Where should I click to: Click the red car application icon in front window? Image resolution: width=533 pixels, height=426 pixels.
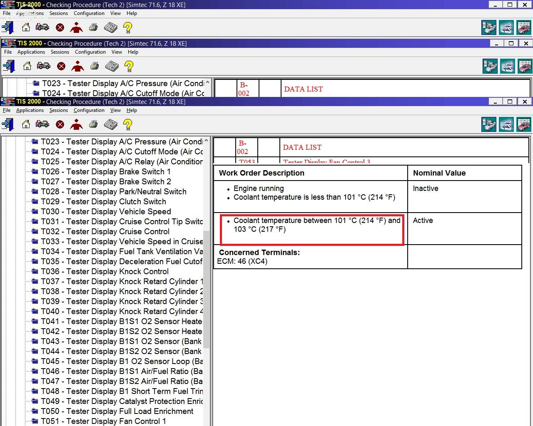pyautogui.click(x=524, y=124)
